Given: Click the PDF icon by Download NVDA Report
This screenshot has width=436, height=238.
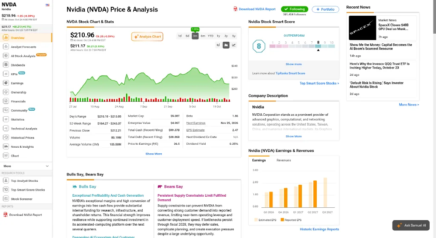Looking at the screenshot, I should click(x=235, y=9).
